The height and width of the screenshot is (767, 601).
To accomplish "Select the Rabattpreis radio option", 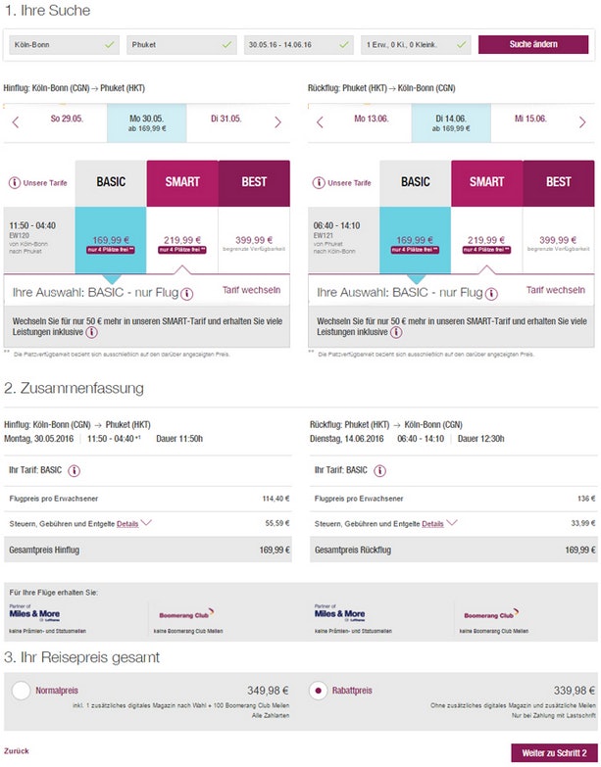I will pos(318,691).
